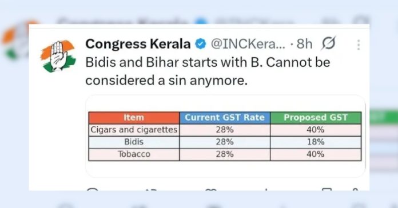This screenshot has height=208, width=398.
Task: Click the tweet text about Bidis and Bihar
Action: 208,71
